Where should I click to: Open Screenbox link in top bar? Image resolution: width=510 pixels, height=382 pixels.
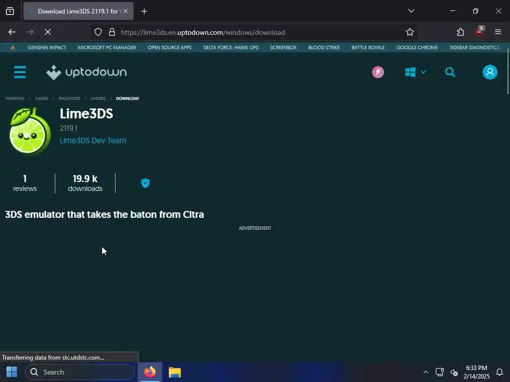point(283,47)
